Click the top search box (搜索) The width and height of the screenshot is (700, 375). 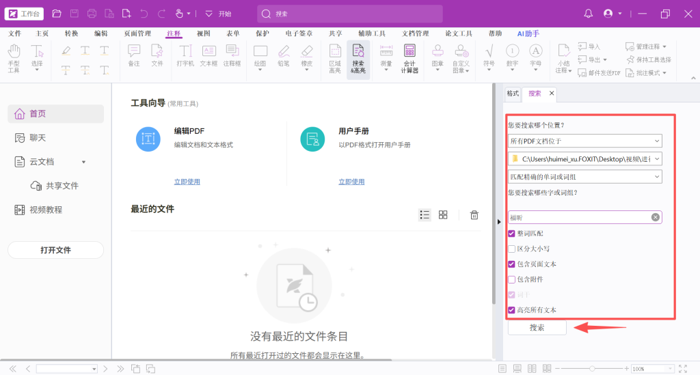(350, 14)
